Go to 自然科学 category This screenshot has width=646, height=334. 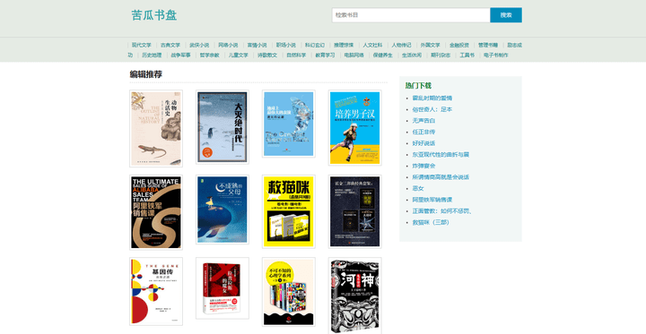[296, 56]
